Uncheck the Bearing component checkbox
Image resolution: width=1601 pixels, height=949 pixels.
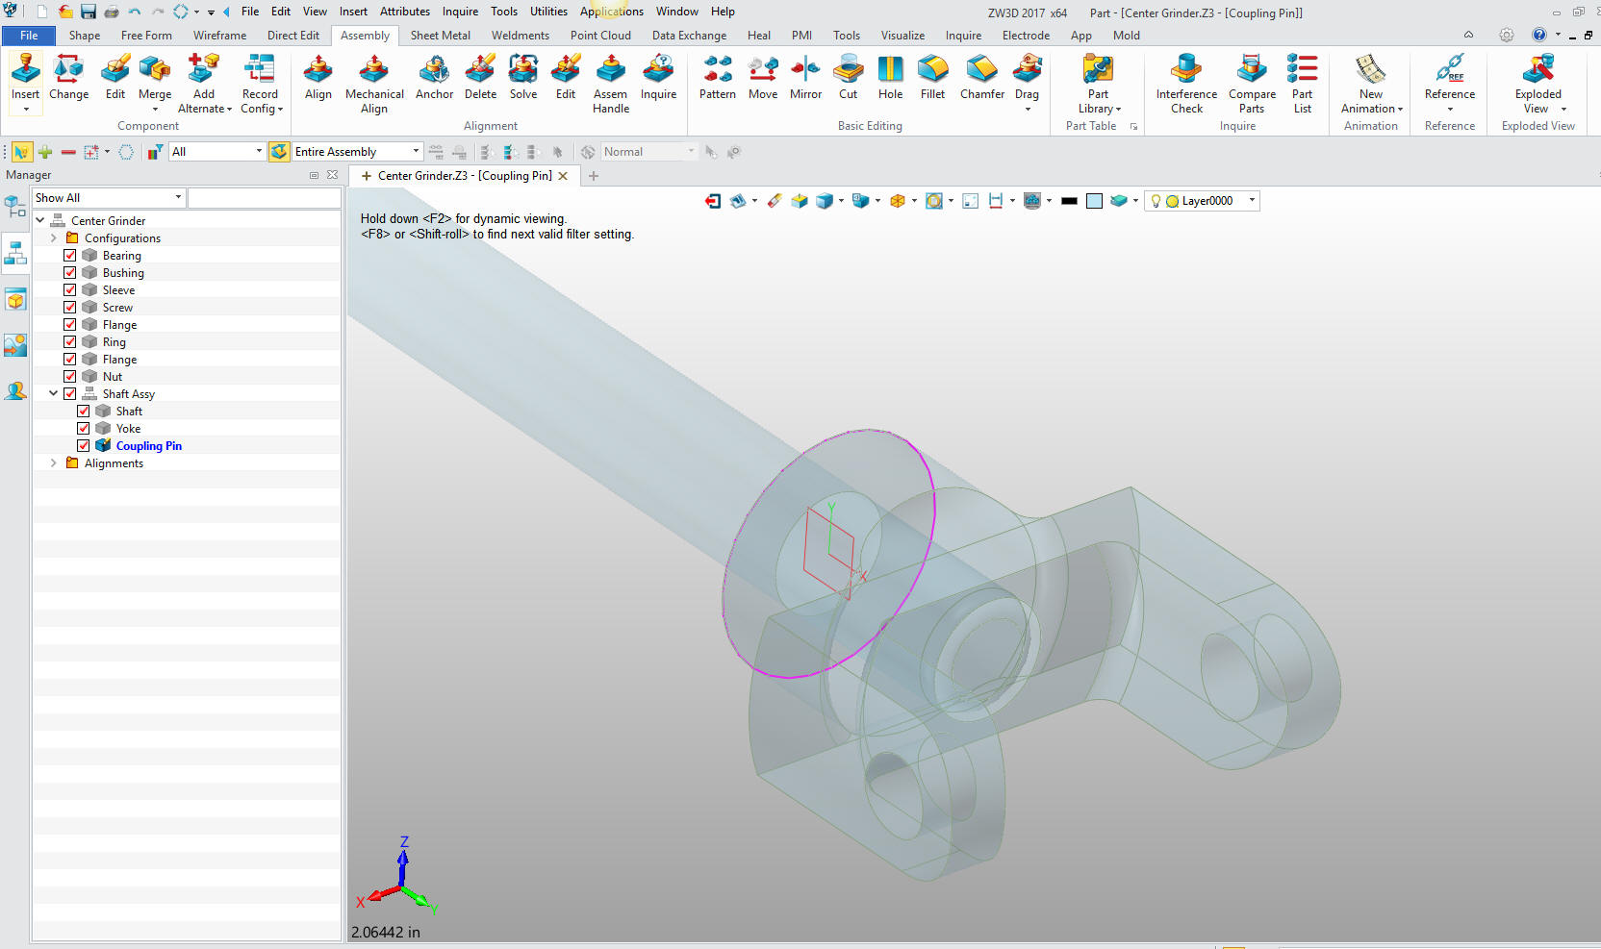pyautogui.click(x=70, y=255)
